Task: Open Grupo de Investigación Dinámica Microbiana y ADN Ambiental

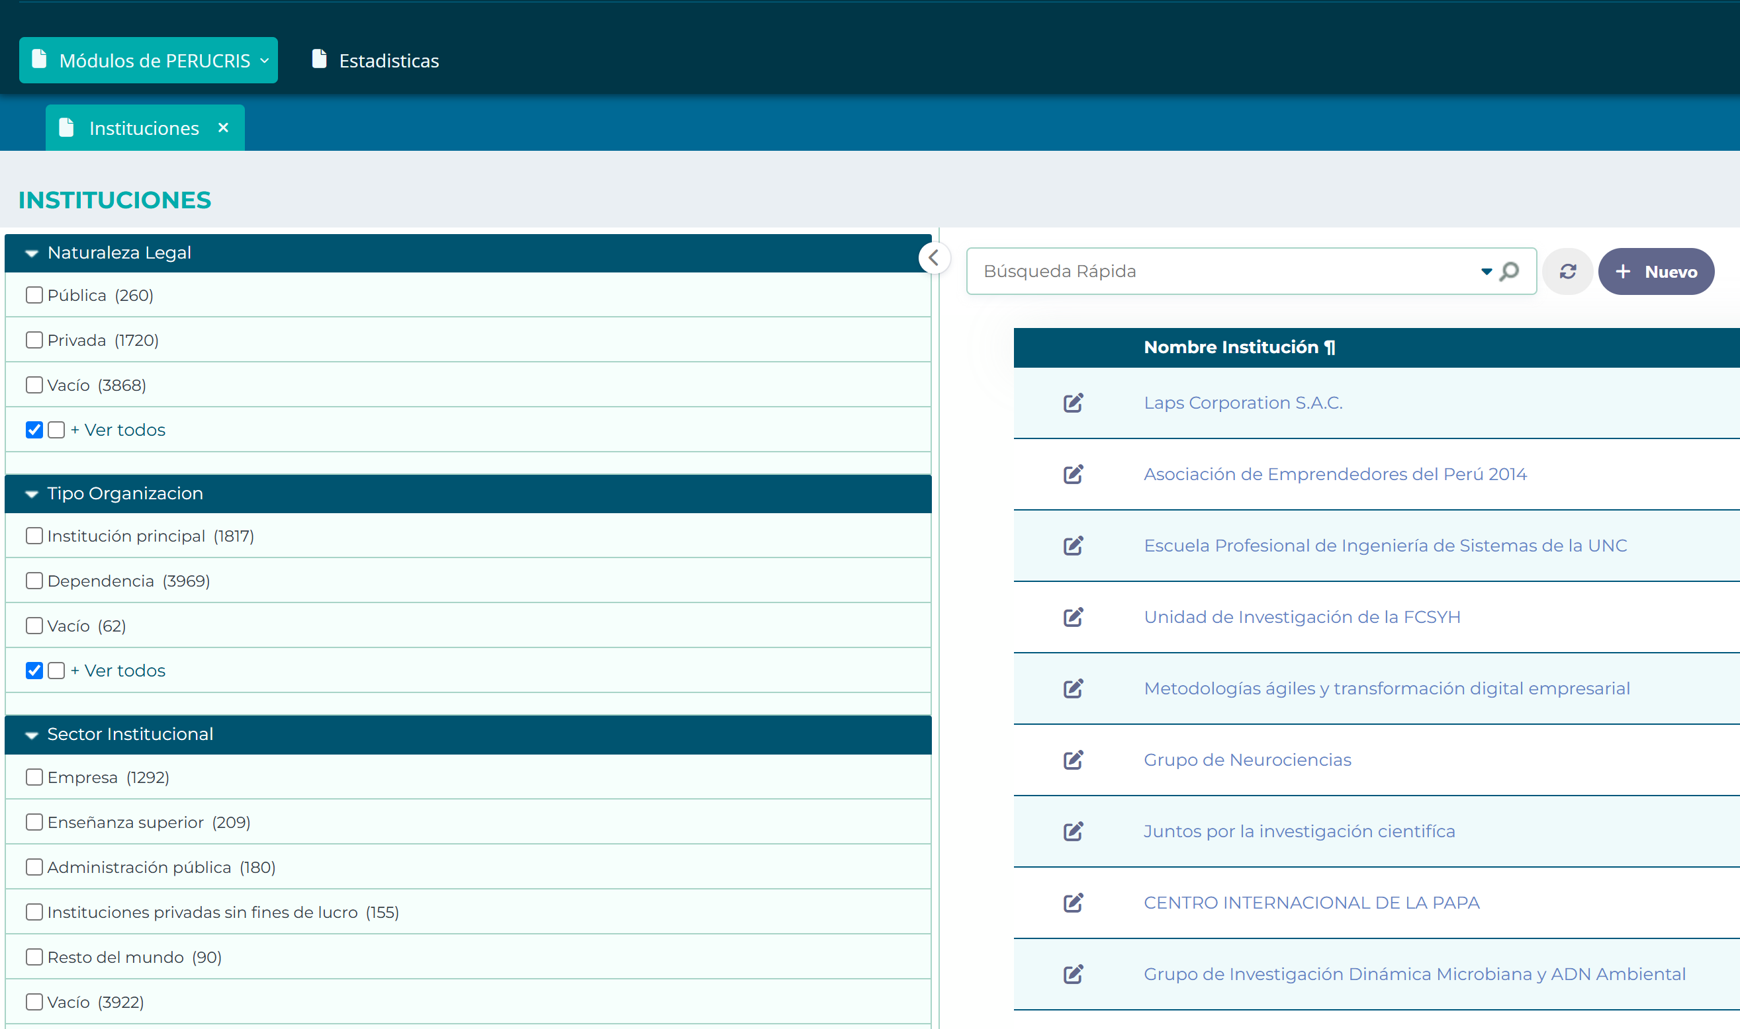Action: [x=1414, y=974]
